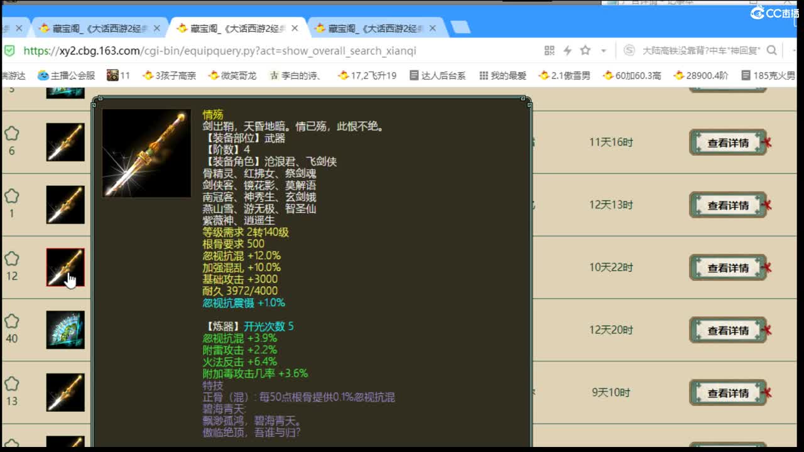804x452 pixels.
Task: Click the search engine logo in search box
Action: click(x=629, y=50)
